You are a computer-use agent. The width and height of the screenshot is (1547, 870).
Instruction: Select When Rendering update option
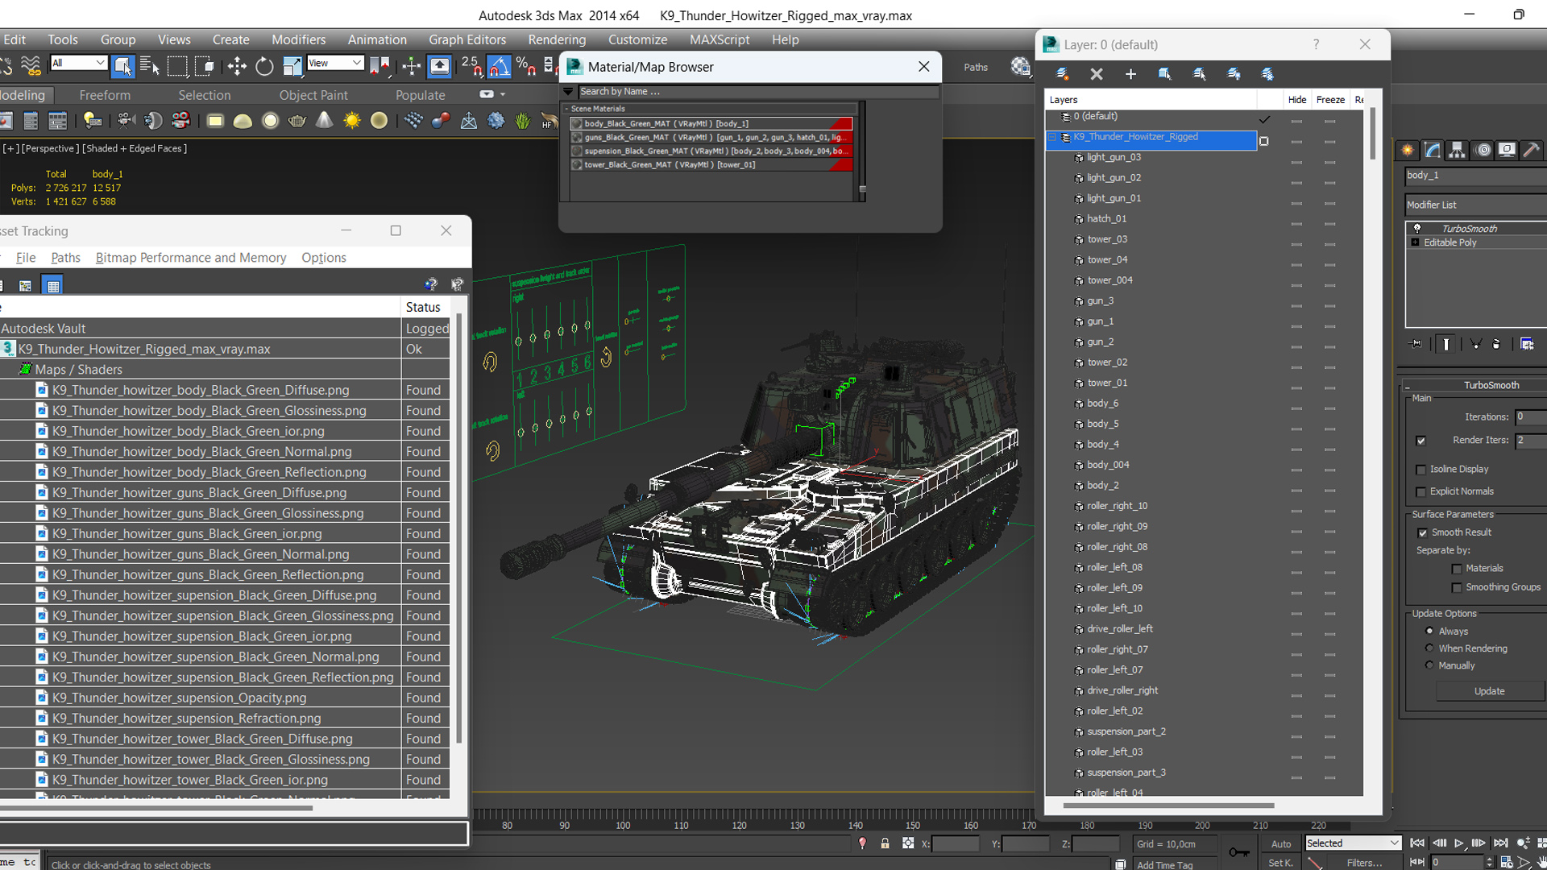pos(1430,648)
